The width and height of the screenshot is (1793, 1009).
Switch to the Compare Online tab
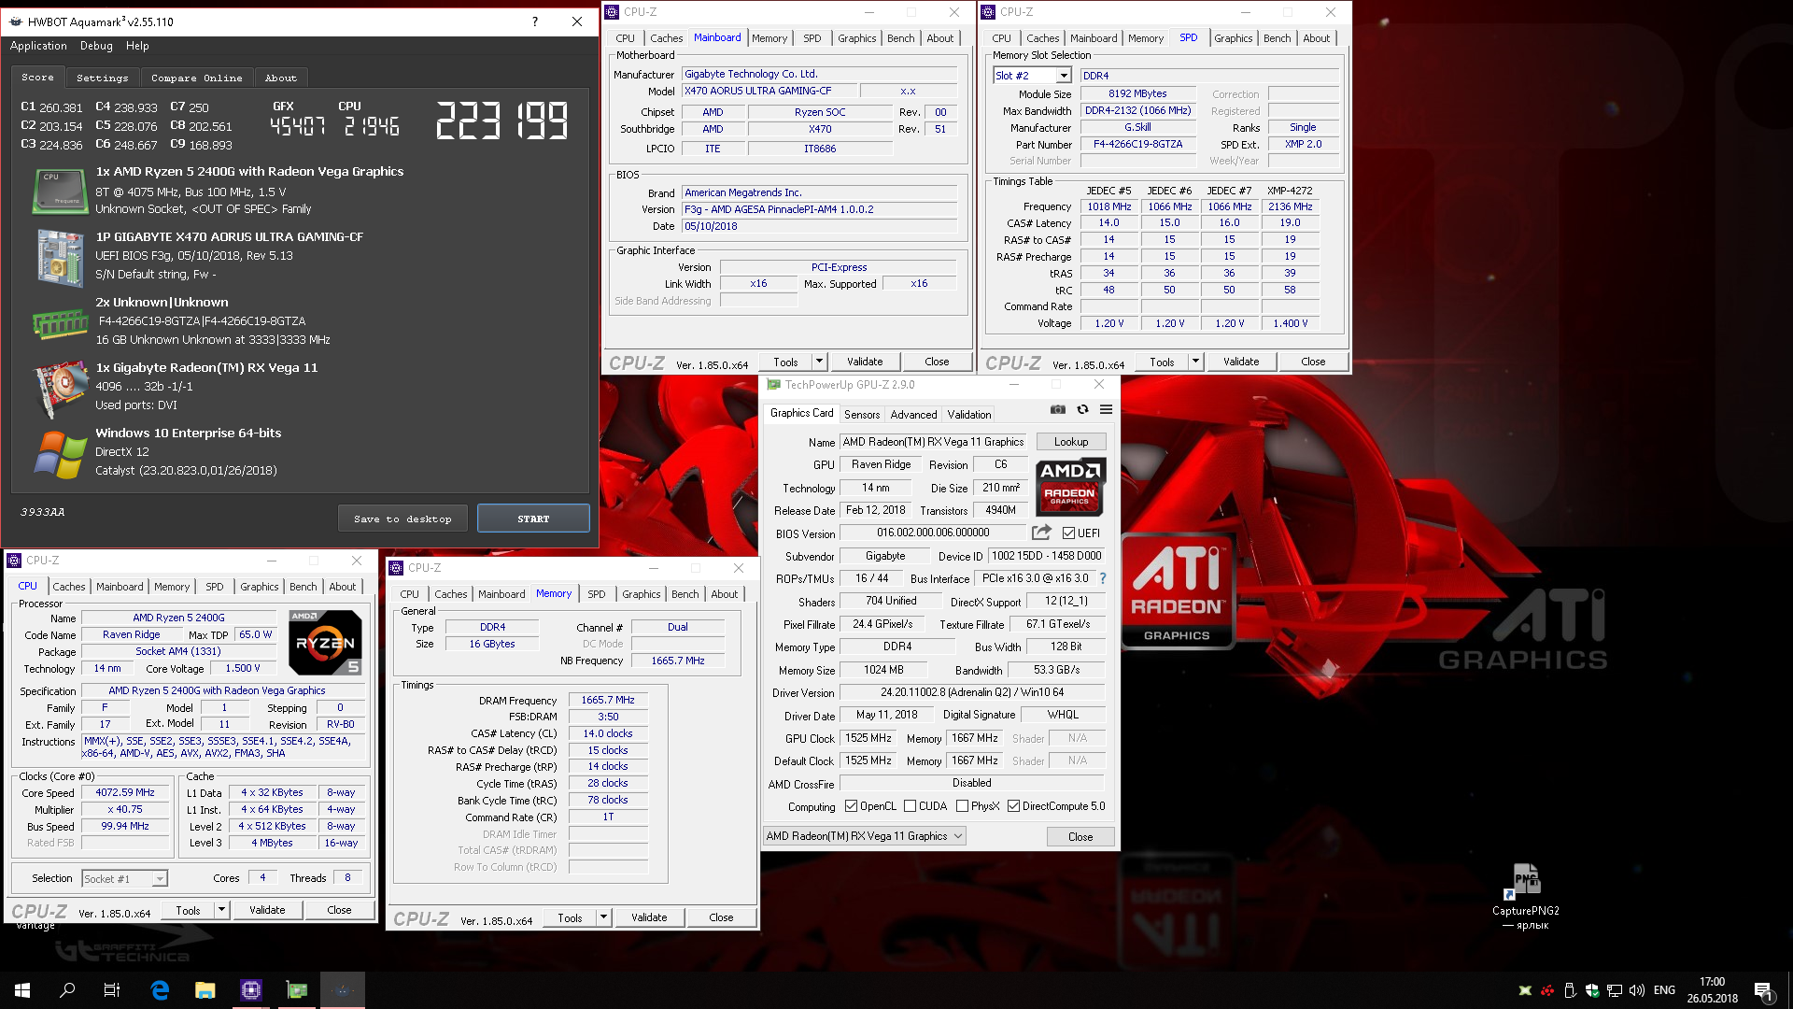pos(196,78)
